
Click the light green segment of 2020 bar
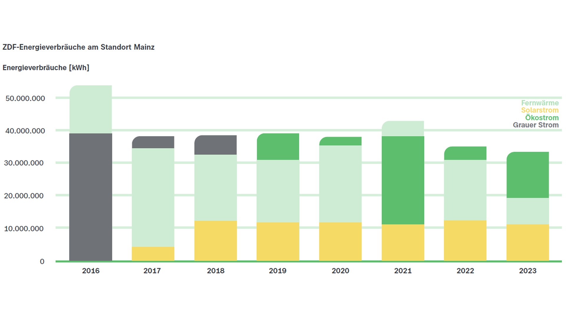point(340,184)
